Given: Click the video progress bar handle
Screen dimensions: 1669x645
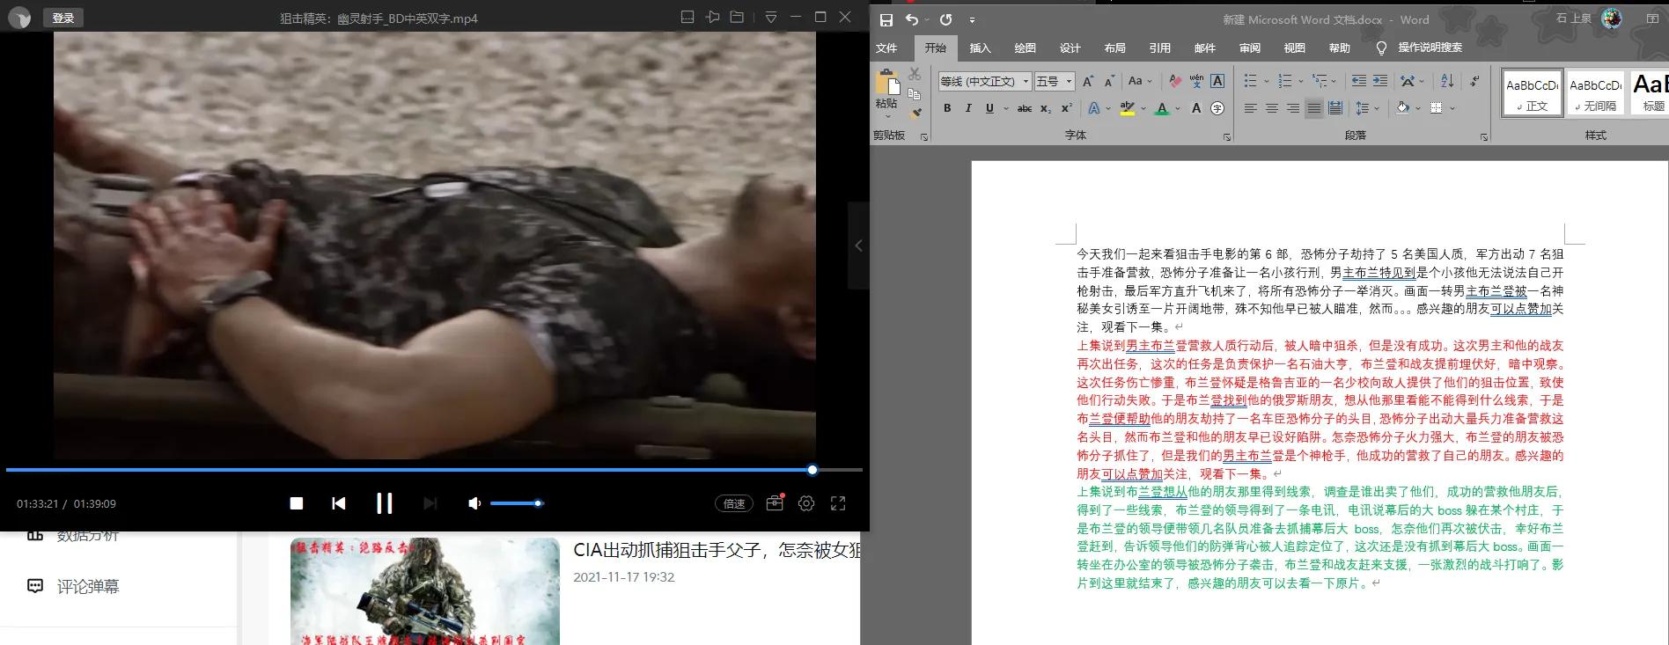Looking at the screenshot, I should pyautogui.click(x=812, y=470).
